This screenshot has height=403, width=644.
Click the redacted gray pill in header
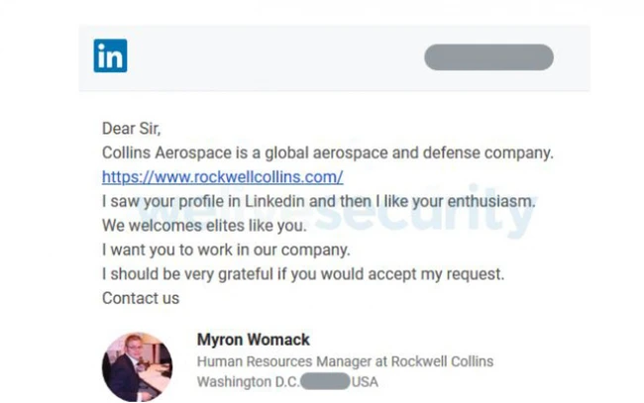click(488, 57)
